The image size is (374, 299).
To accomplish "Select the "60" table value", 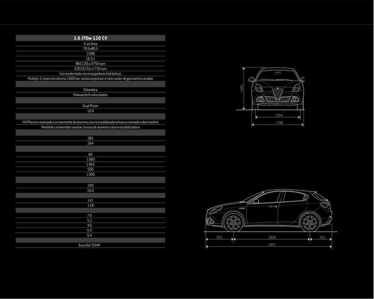I will (x=91, y=154).
